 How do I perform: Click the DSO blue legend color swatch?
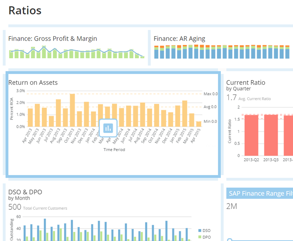coord(200,231)
